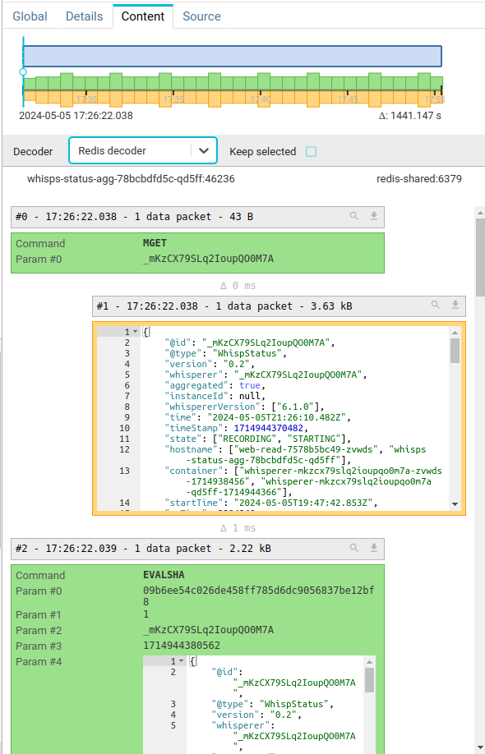Open the Source tab

(x=201, y=16)
